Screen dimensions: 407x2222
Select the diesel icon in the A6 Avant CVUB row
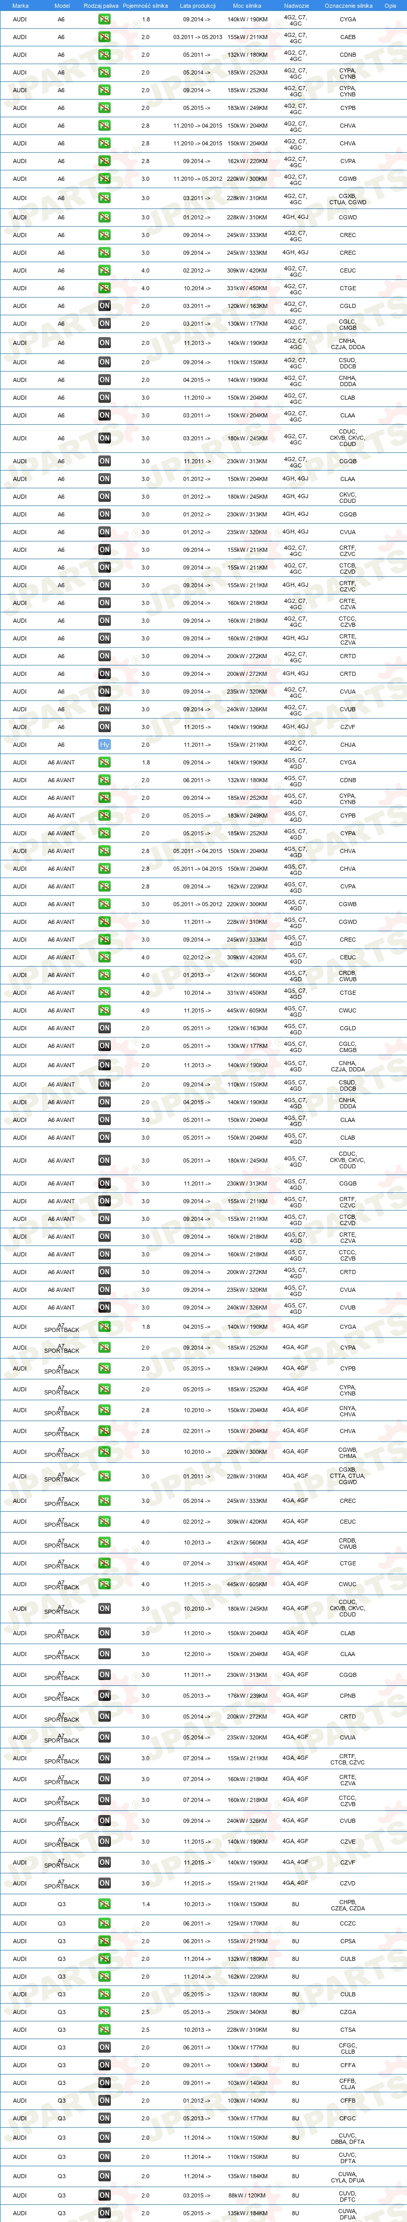(x=104, y=1307)
